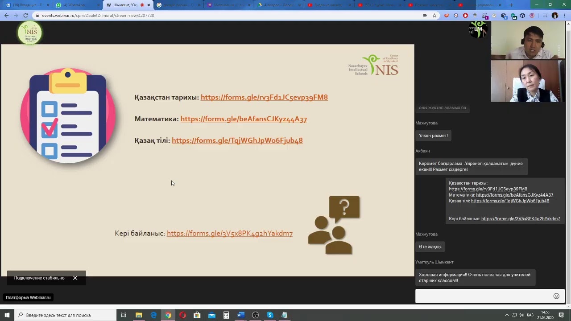This screenshot has width=571, height=321.
Task: Open the Chrome media controls icon
Action: [x=545, y=16]
